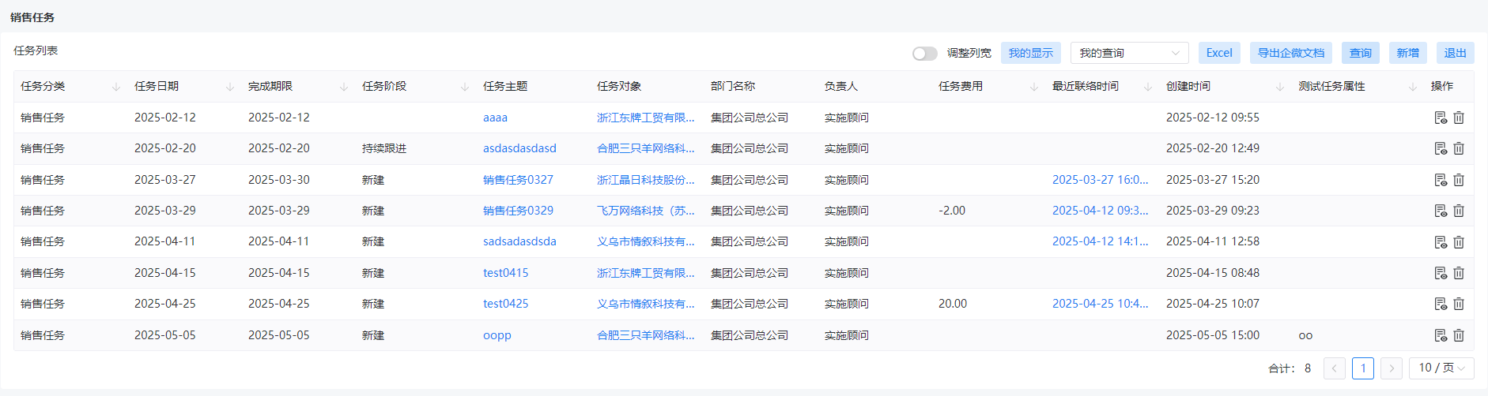Click the 负责人 column header
1488x396 pixels.
click(x=841, y=86)
